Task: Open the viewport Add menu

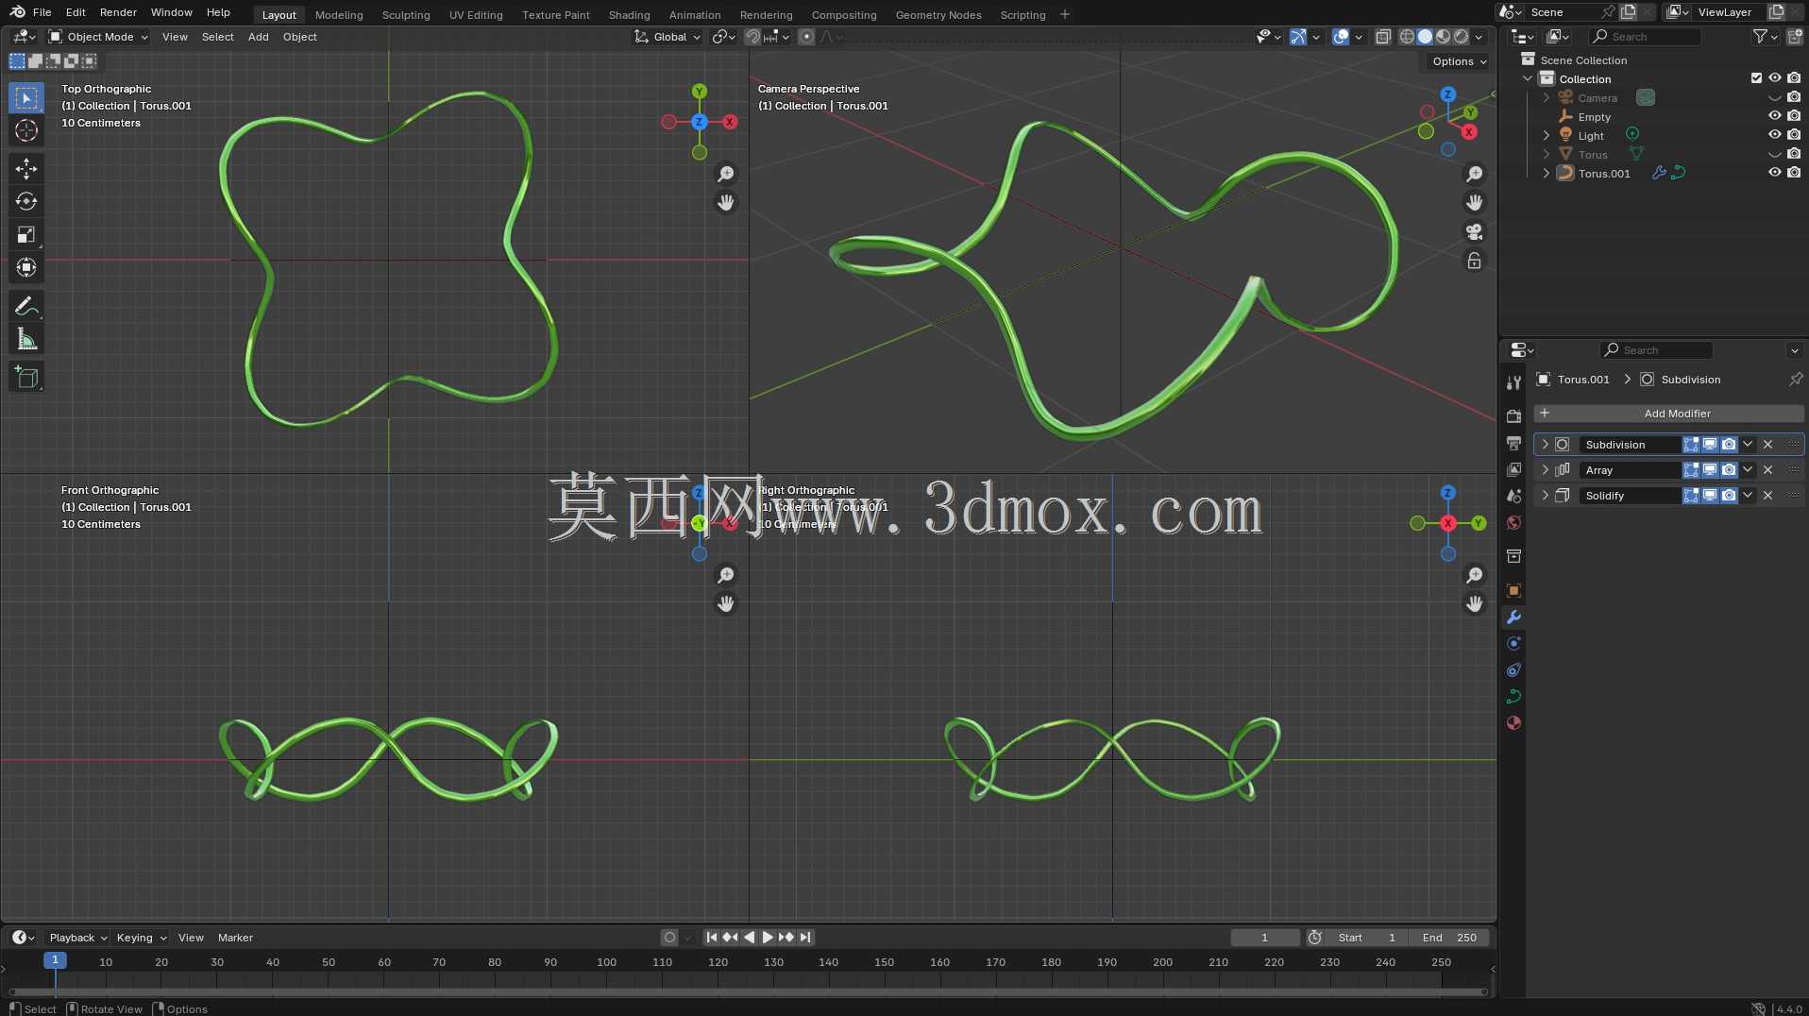Action: tap(258, 37)
